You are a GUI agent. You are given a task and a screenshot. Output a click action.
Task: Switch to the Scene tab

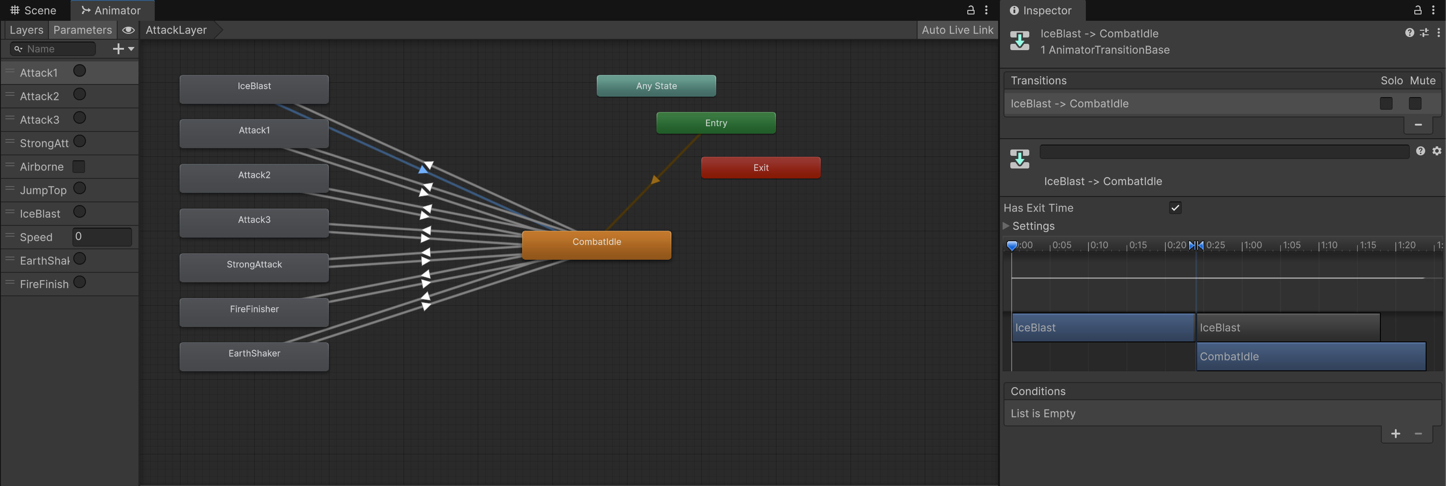(33, 11)
